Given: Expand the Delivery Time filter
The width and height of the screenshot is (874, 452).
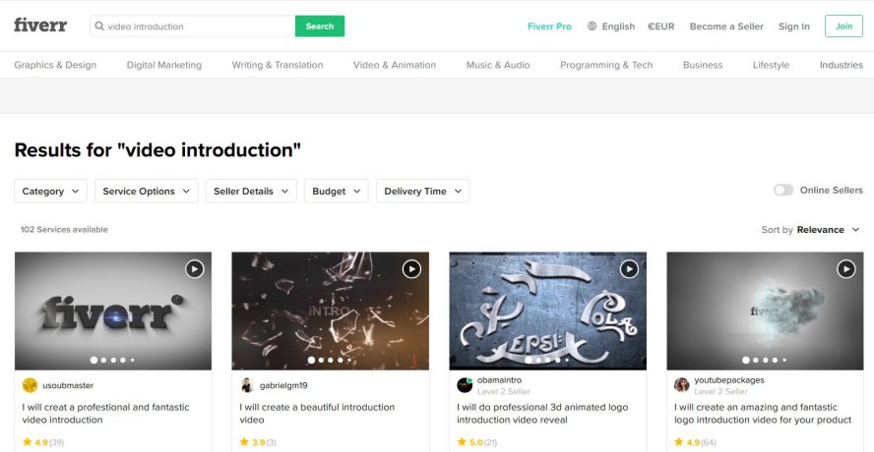Looking at the screenshot, I should [422, 191].
